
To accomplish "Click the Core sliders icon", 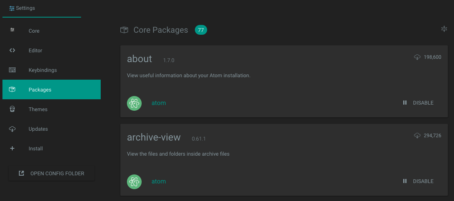I will click(x=12, y=30).
